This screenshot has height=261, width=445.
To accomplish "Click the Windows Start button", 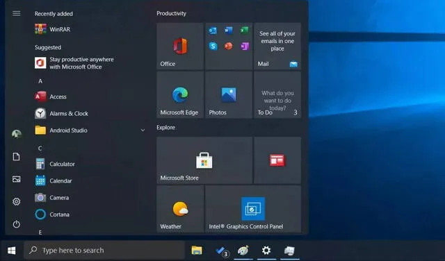I will click(12, 251).
